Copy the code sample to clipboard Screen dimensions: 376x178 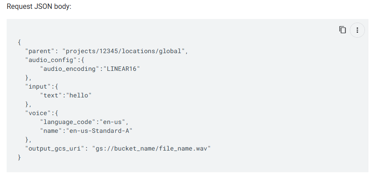pyautogui.click(x=342, y=30)
